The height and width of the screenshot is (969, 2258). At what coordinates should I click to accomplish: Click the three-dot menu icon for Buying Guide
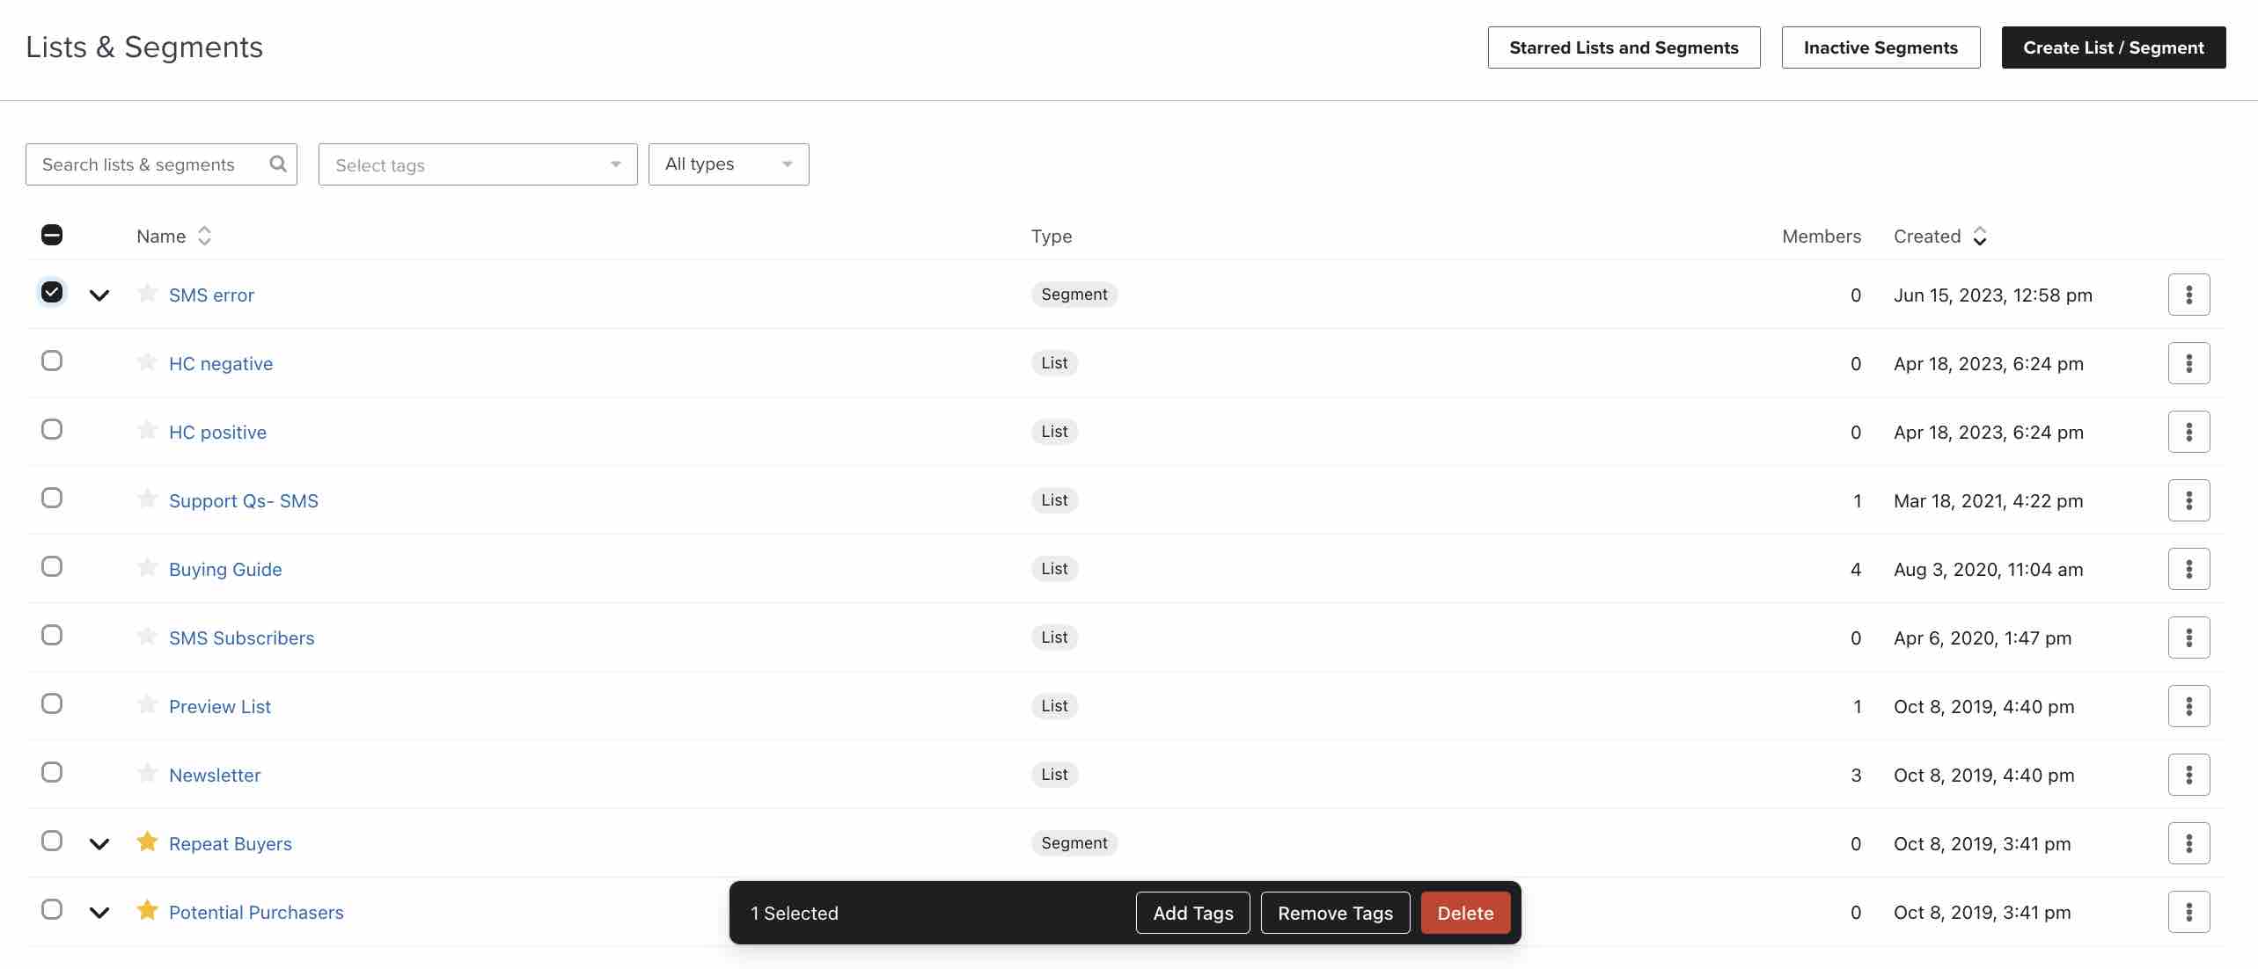[x=2188, y=567]
